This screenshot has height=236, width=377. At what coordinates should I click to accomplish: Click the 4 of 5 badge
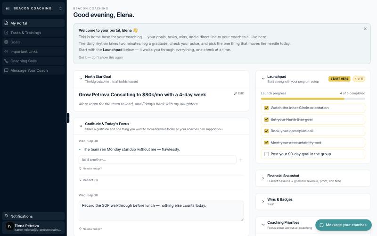tap(359, 79)
